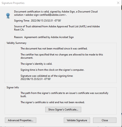Close the dialog with the title bar X
This screenshot has height=127, width=122.
(118, 3)
